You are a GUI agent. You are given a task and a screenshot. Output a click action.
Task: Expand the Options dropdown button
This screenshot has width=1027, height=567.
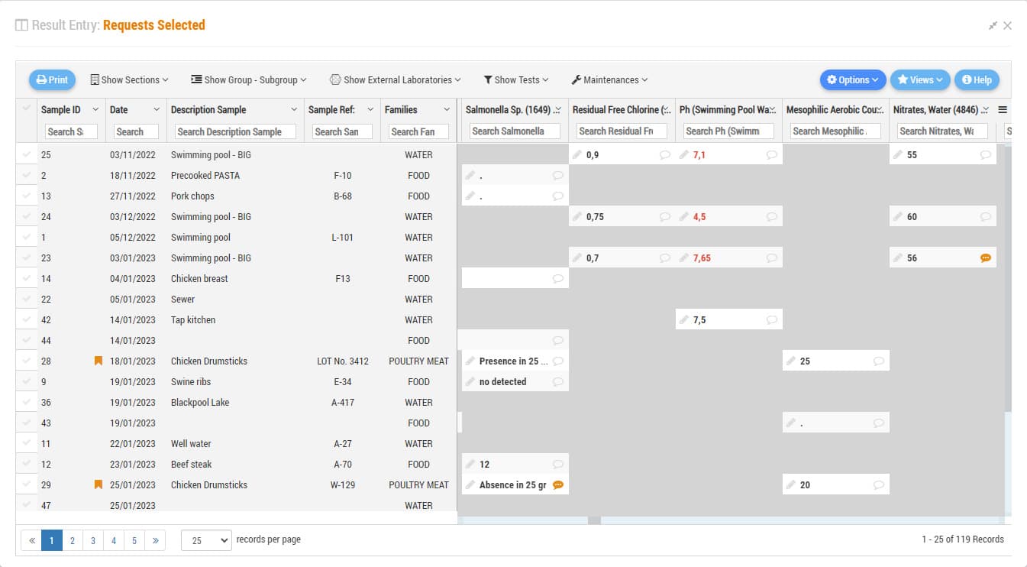point(853,79)
